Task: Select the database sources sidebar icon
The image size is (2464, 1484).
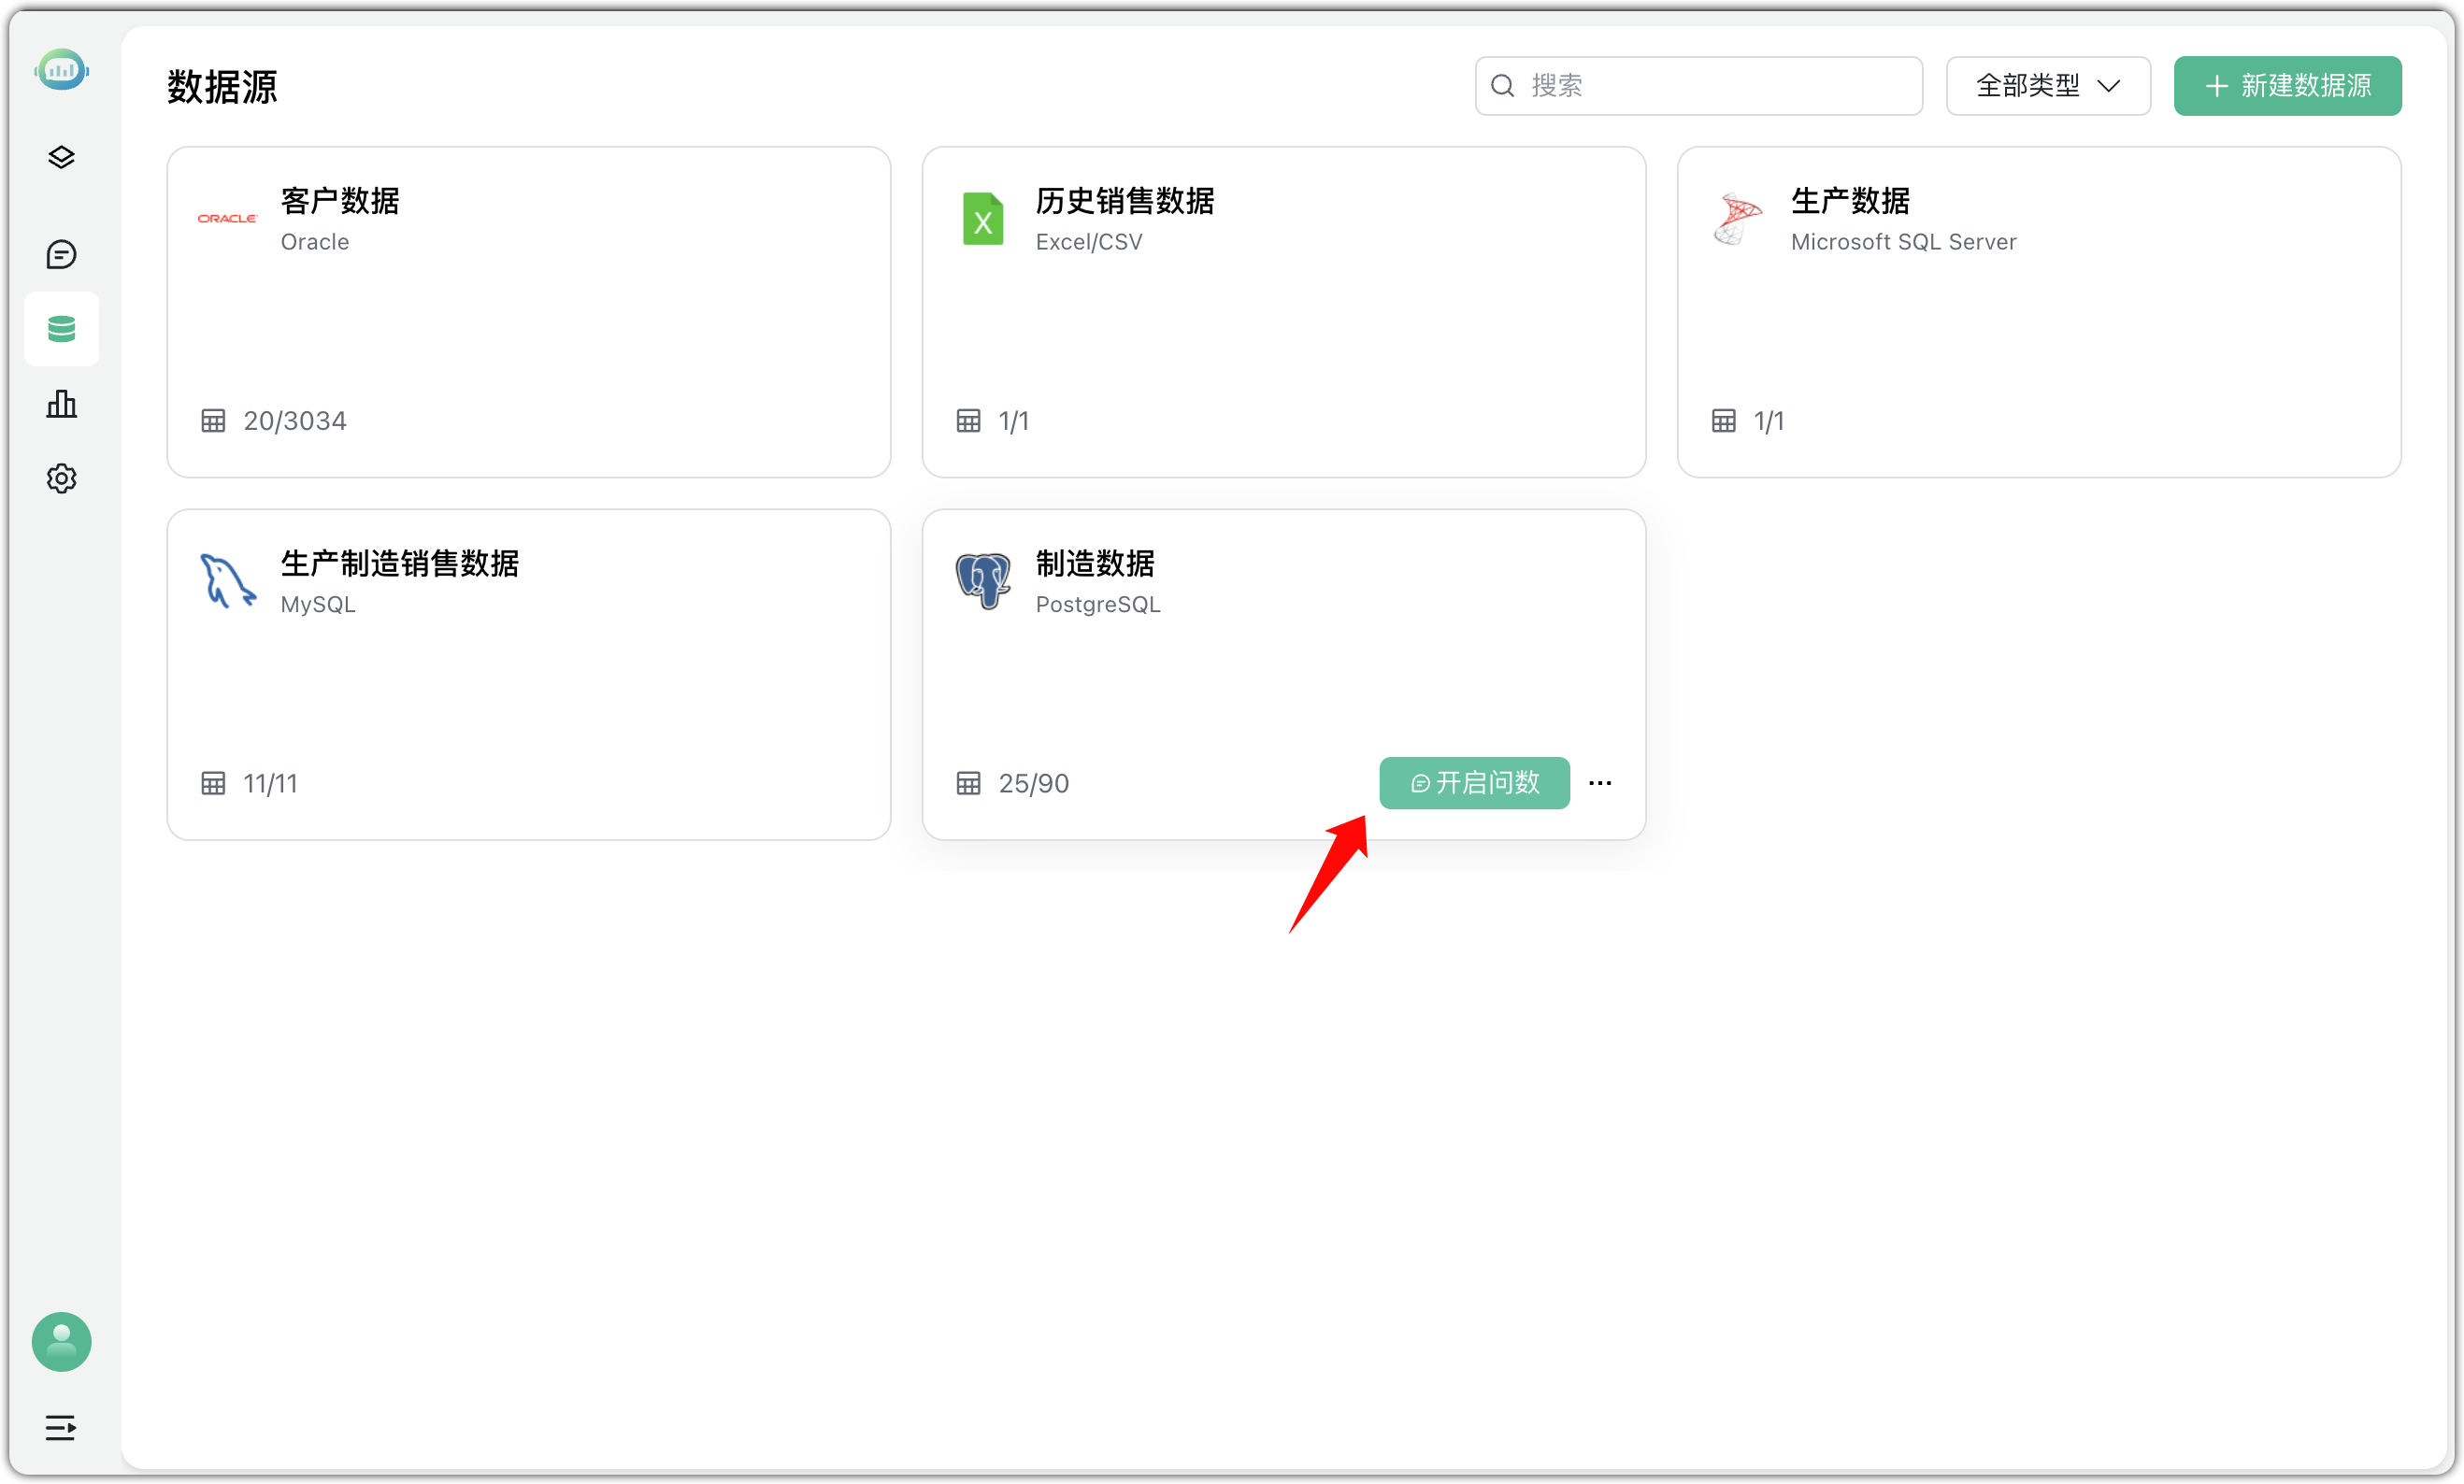Action: pos(61,328)
